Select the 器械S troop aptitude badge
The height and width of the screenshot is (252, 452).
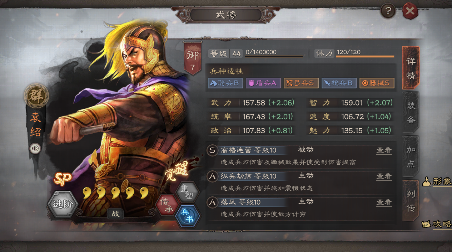coord(377,83)
